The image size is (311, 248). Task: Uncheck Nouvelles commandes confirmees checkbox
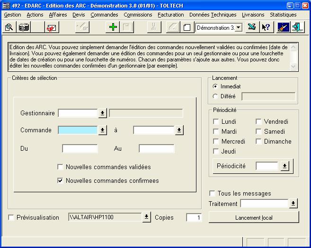coord(60,180)
